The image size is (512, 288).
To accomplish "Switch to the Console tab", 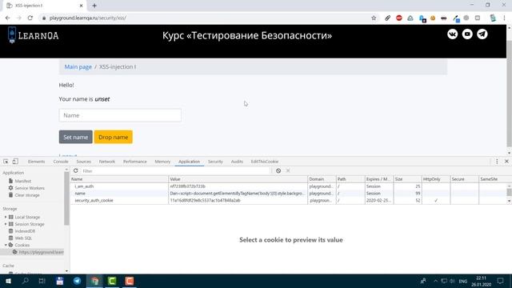I will 61,162.
